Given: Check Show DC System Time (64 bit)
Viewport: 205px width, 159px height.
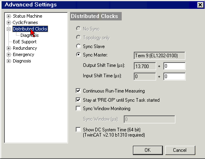Looking at the screenshot, I should click(78, 129).
